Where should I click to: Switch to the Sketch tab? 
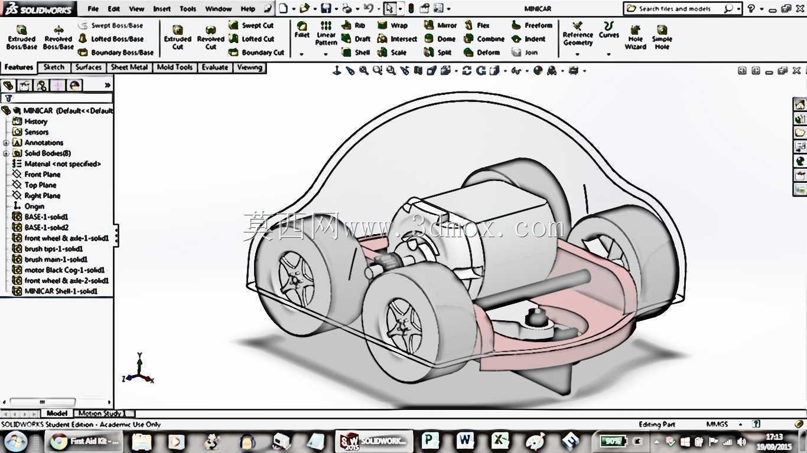coord(54,67)
